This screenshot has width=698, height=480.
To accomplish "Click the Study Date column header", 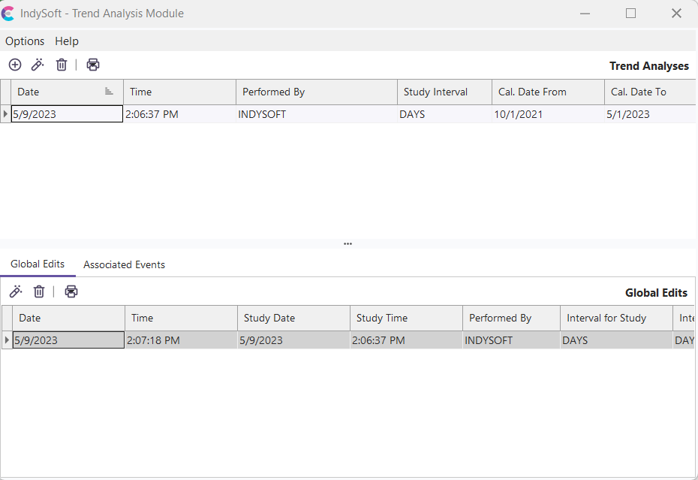I will pyautogui.click(x=293, y=318).
